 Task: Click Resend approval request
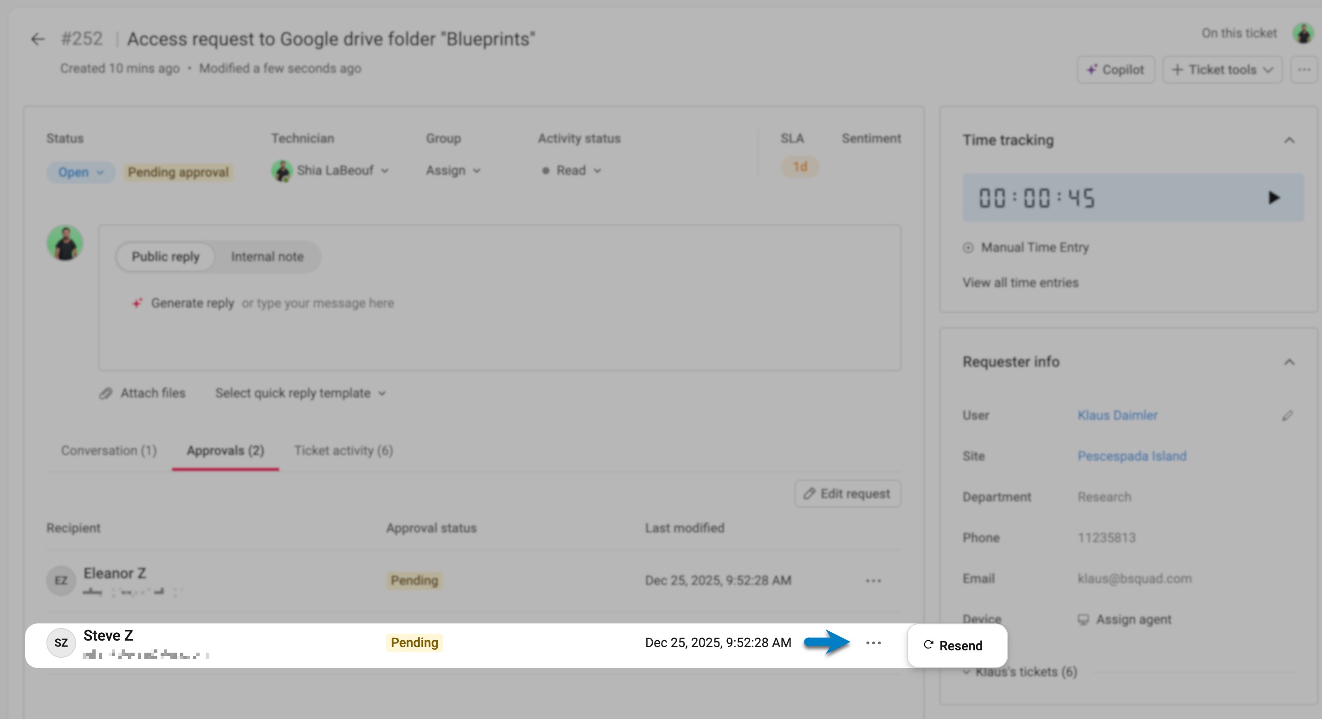tap(957, 646)
